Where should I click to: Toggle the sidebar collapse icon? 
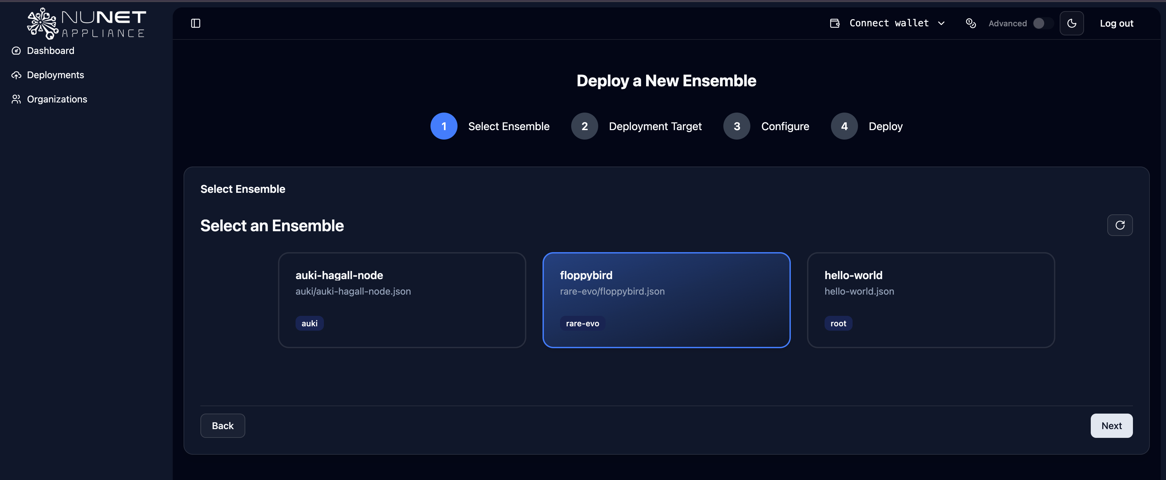pyautogui.click(x=196, y=23)
